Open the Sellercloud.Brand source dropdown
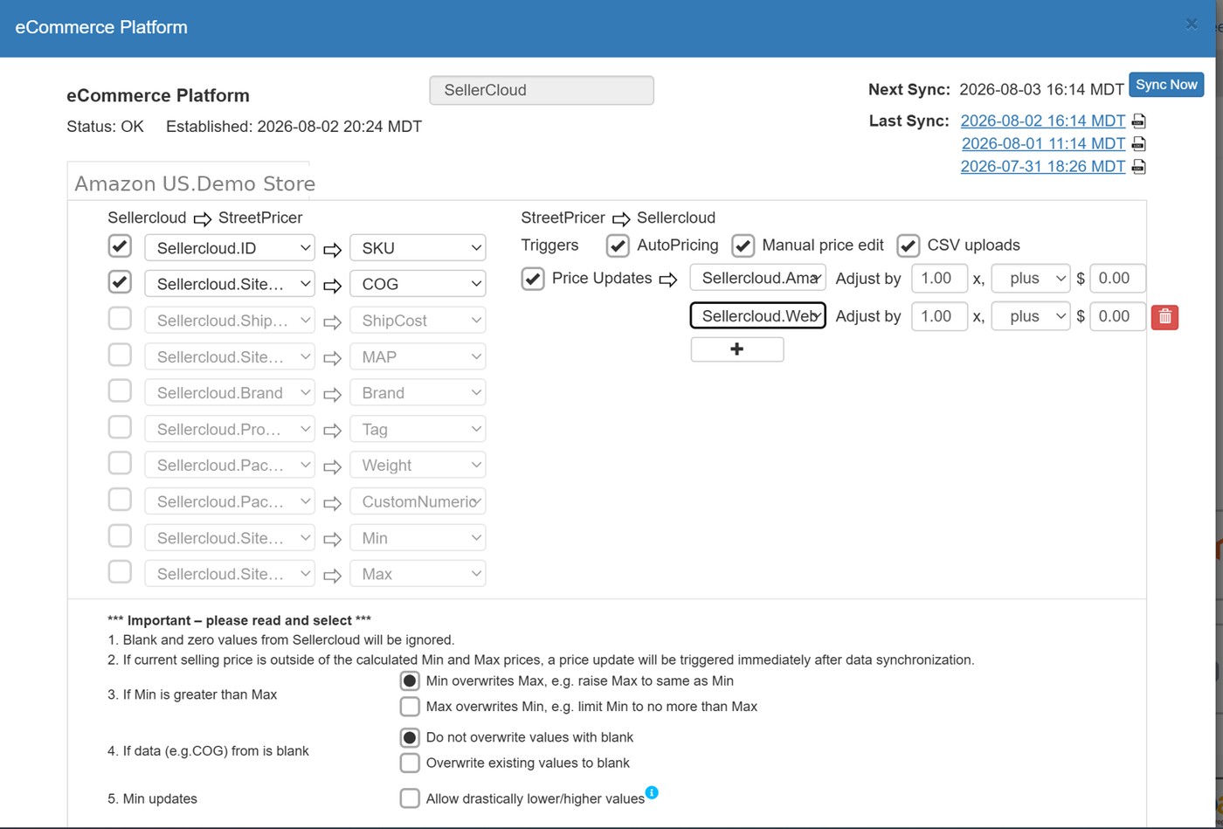1223x829 pixels. coord(230,393)
